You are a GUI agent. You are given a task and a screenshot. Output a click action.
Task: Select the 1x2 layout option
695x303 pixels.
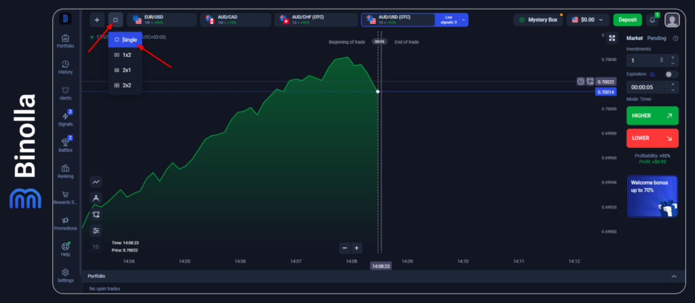point(125,55)
